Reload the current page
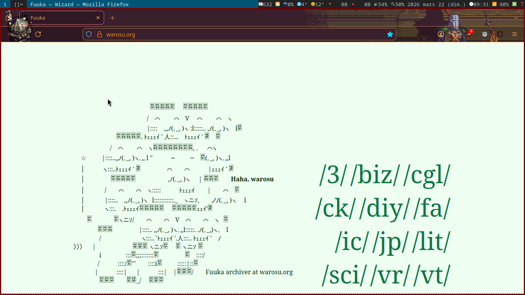This screenshot has height=295, width=525. (x=38, y=34)
